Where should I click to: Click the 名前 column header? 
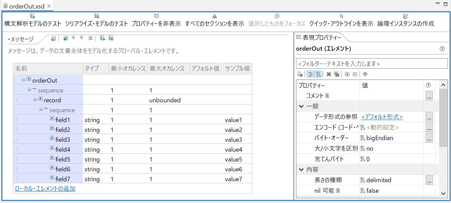(x=48, y=68)
